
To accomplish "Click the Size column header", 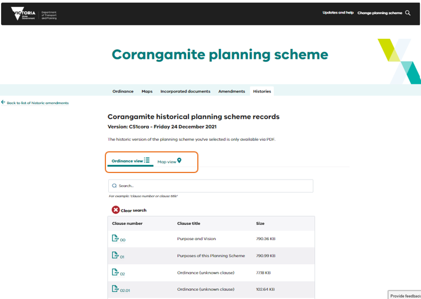I will coord(260,223).
